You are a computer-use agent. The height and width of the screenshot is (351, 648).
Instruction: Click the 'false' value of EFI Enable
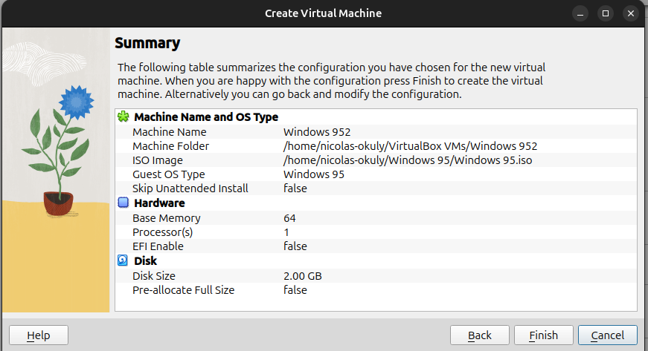click(295, 246)
